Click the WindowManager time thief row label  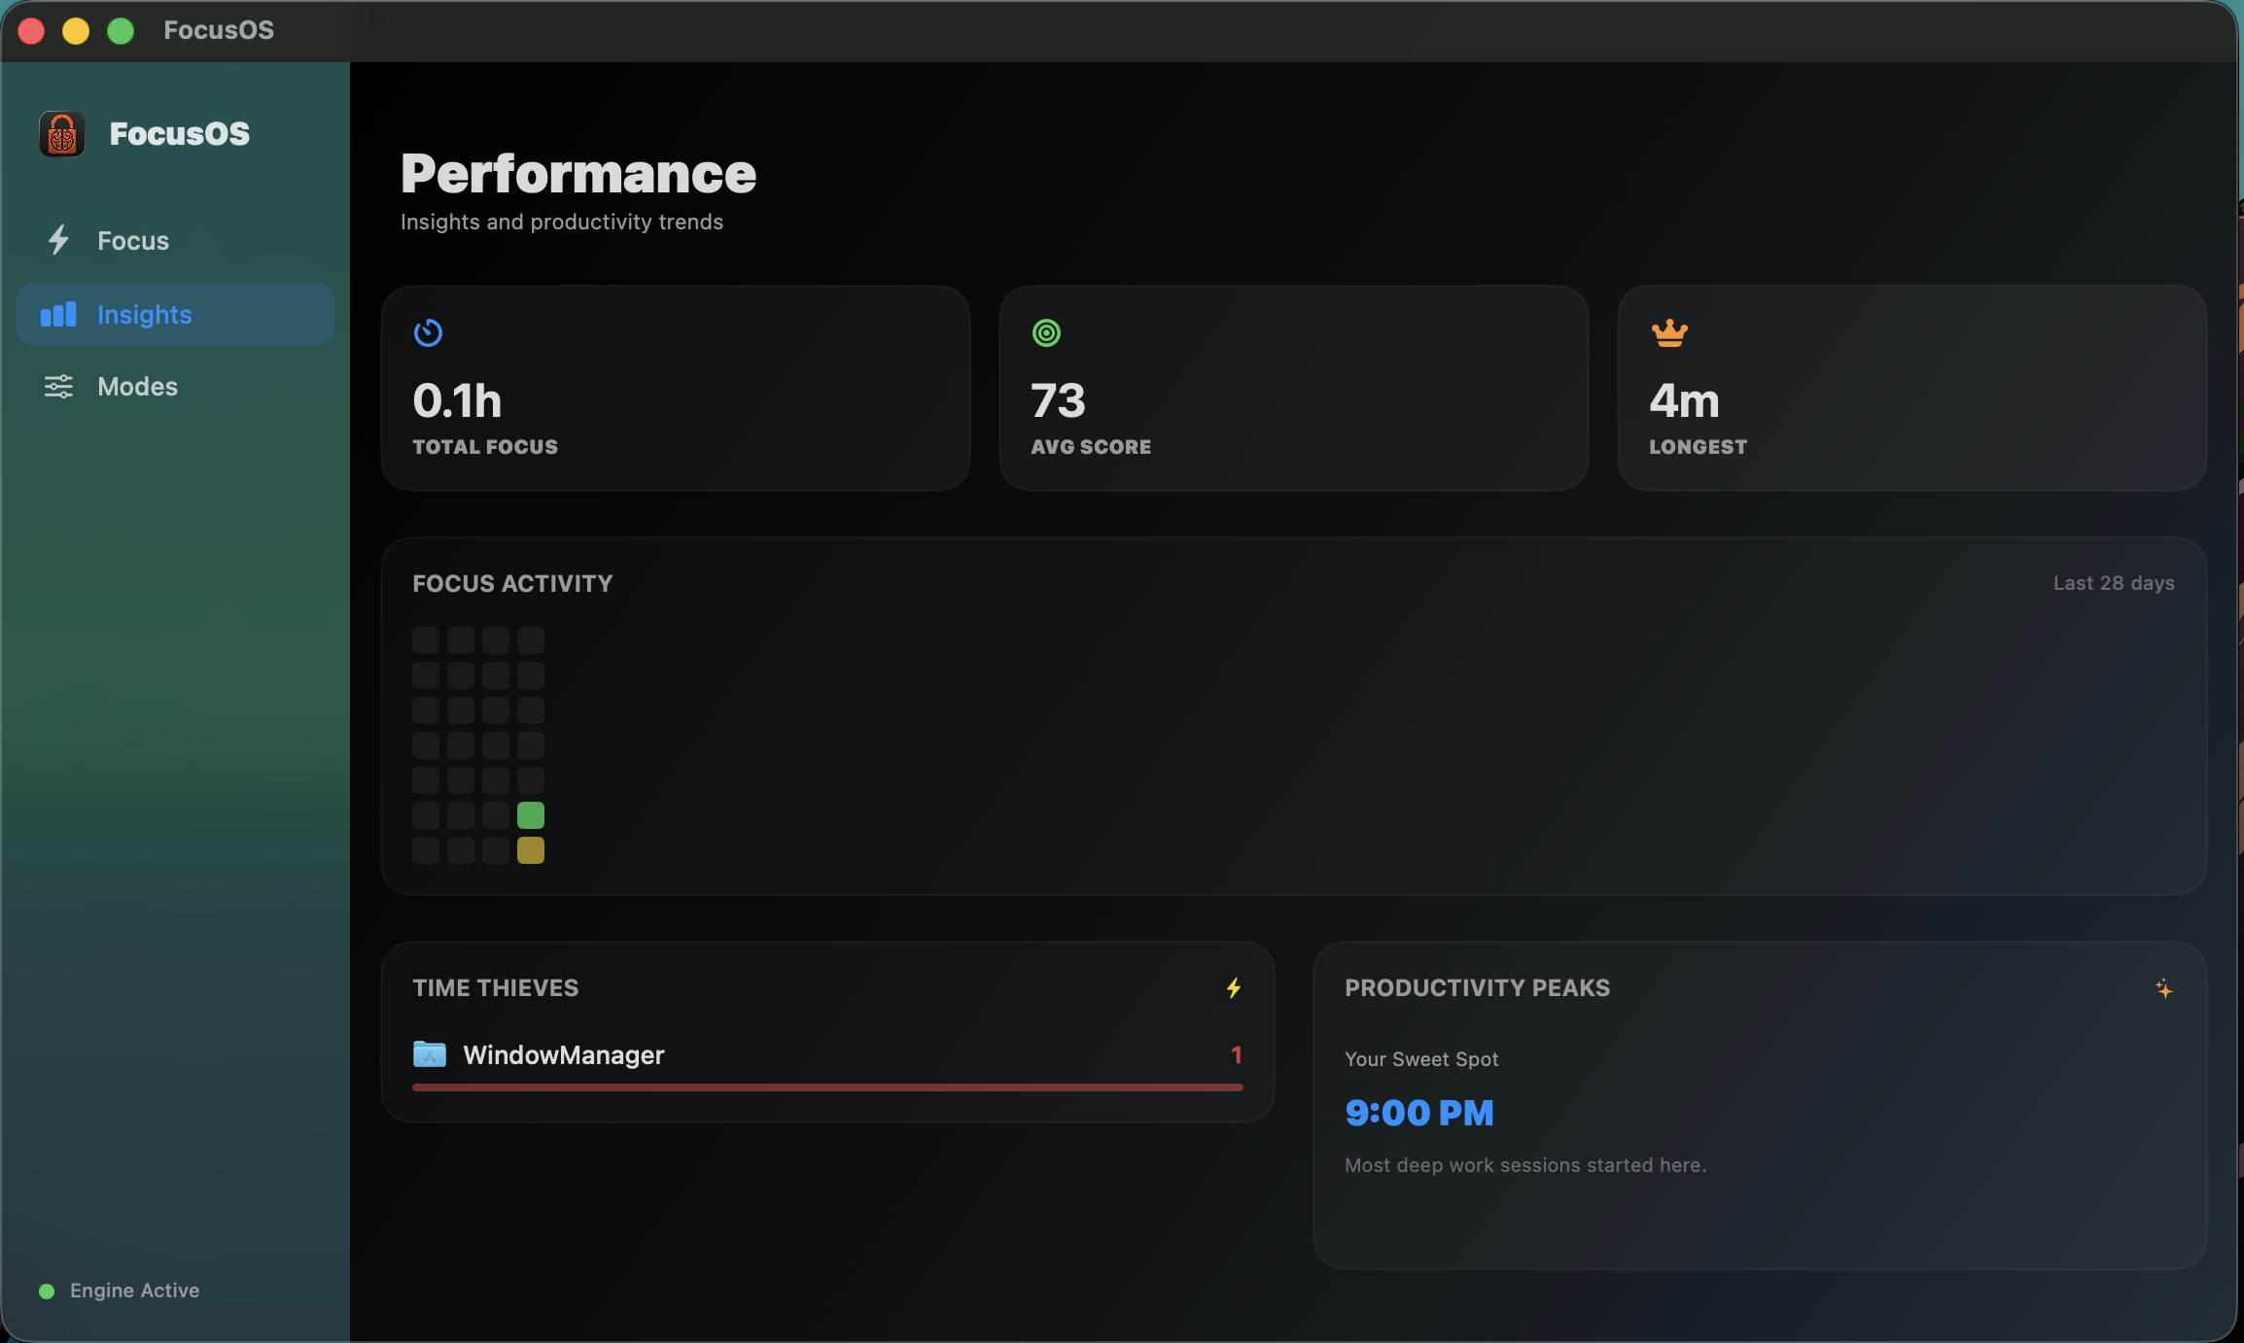coord(564,1054)
